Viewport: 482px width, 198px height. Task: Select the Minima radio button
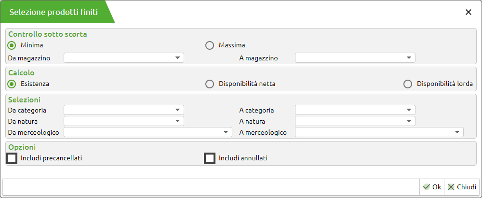(x=12, y=45)
